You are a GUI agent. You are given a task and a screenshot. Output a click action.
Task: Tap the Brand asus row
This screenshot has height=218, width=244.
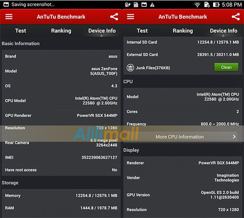[x=61, y=56]
